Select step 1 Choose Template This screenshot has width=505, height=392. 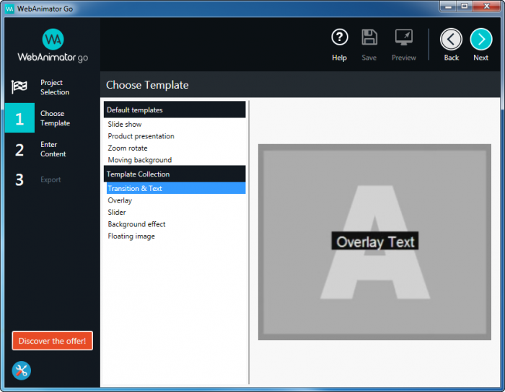coord(50,118)
